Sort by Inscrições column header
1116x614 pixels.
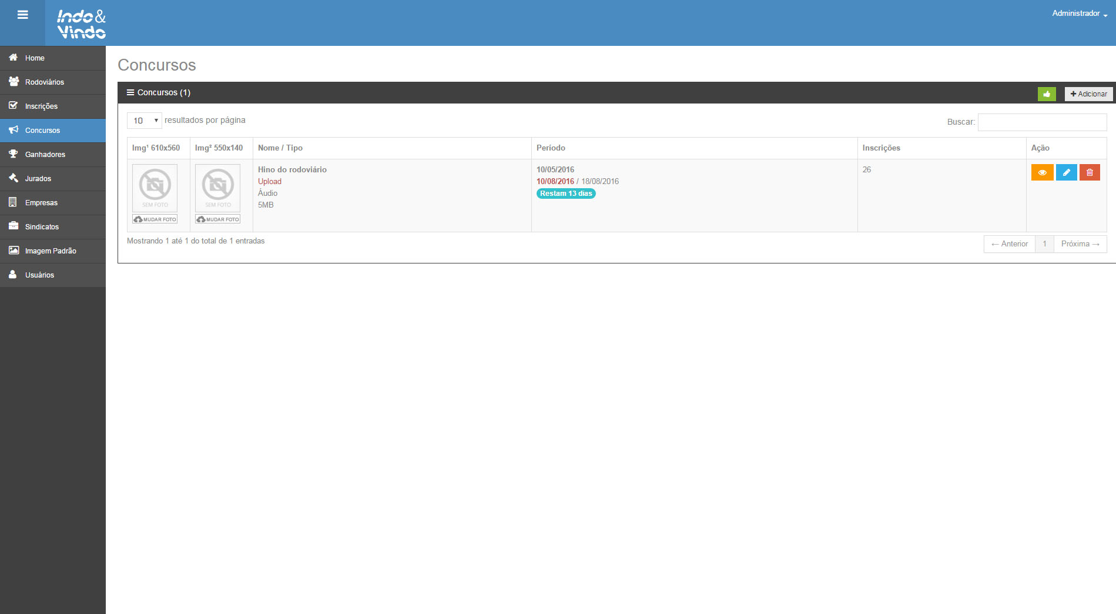881,148
